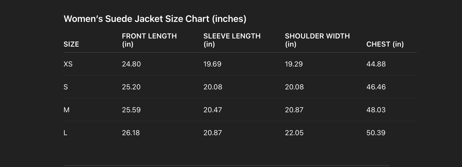462x167 pixels.
Task: Select the SHOULDER WIDTH column header
Action: pyautogui.click(x=317, y=40)
